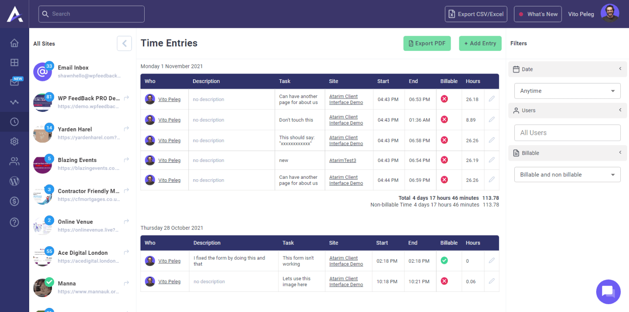629x312 pixels.
Task: Toggle billable status on 06:53 PM entry
Action: coord(444,99)
